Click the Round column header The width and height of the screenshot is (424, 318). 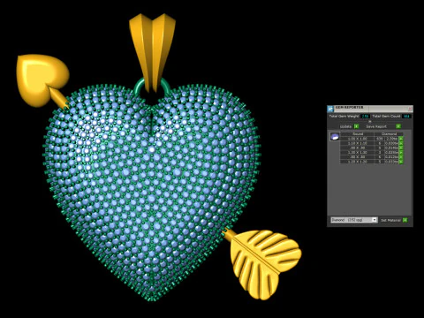point(357,134)
